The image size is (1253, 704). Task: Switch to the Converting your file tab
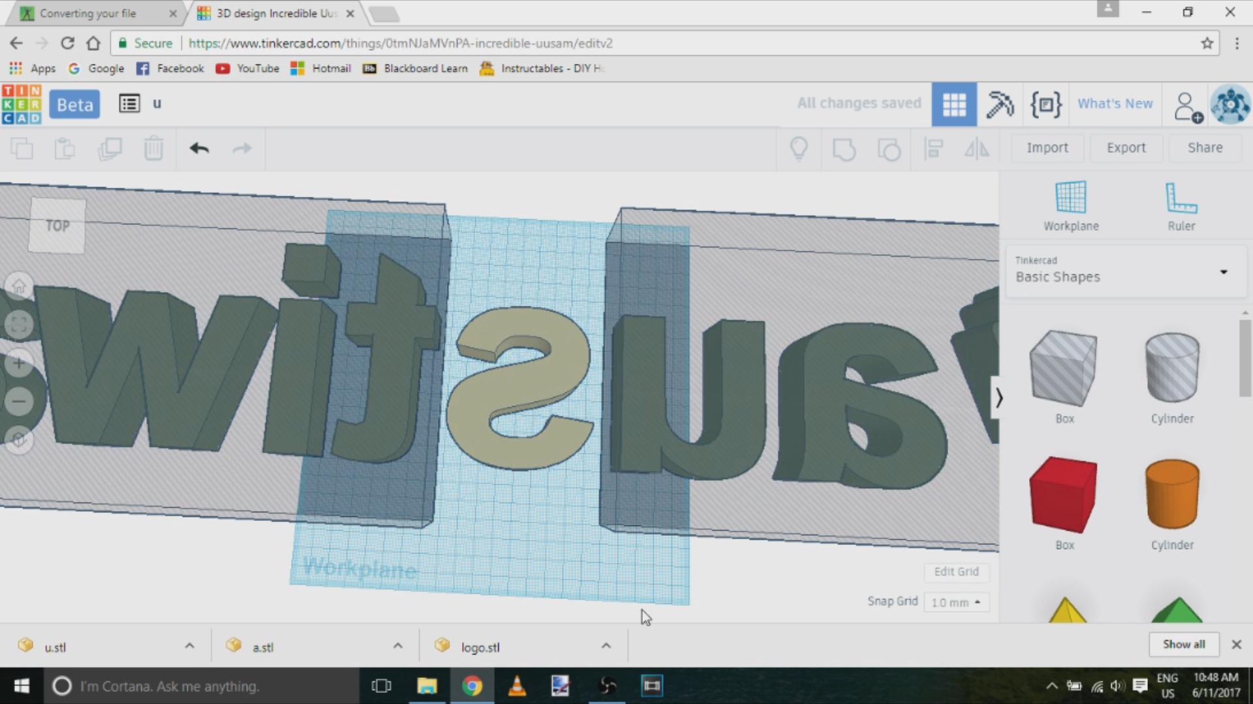pos(88,13)
